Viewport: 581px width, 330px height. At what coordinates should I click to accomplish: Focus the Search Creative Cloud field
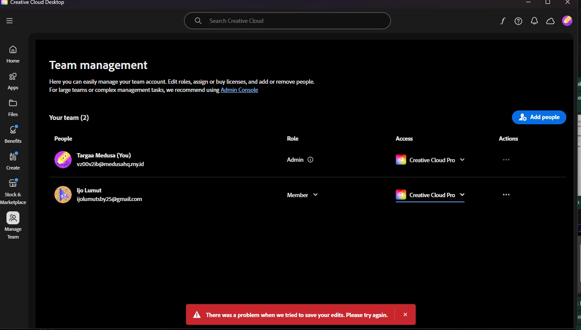(x=287, y=21)
